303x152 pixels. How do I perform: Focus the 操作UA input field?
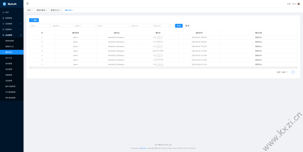coord(85,26)
